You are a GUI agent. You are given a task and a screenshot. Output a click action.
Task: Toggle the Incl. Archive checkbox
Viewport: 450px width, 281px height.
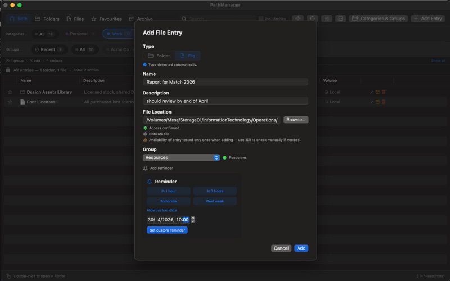[261, 19]
